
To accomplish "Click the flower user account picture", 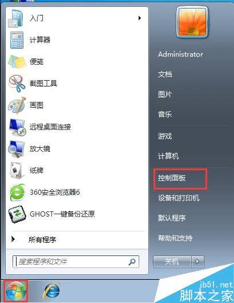I will [x=192, y=22].
